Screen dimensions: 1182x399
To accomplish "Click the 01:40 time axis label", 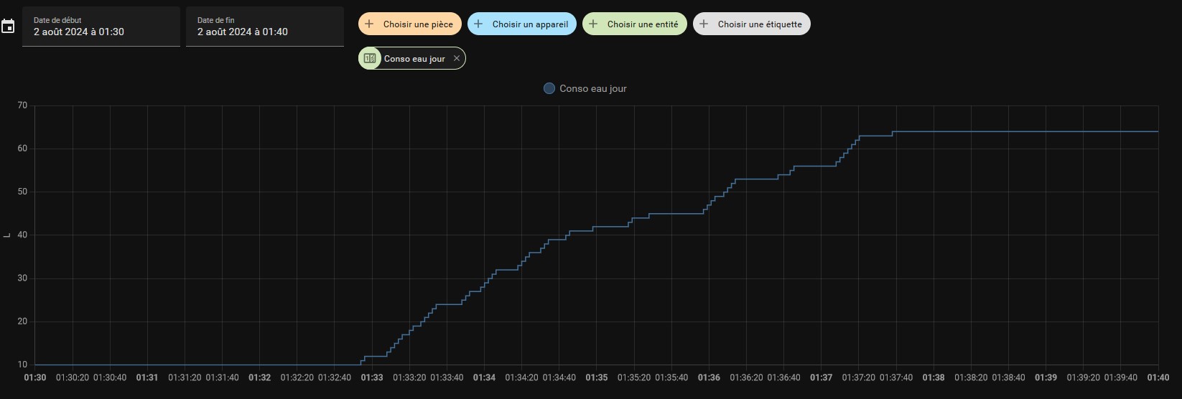I will (x=1158, y=377).
